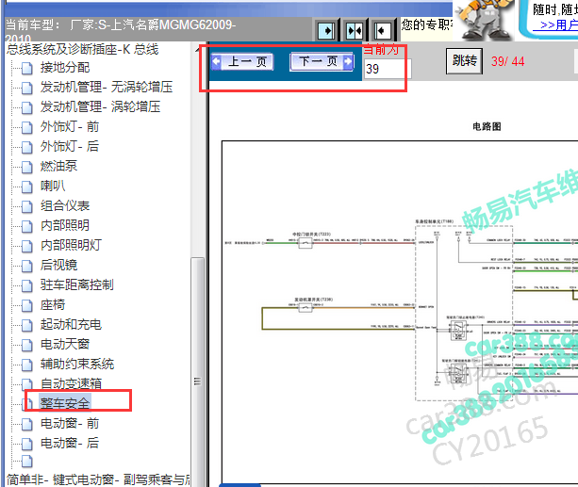Click the 电路图 title text
The image size is (578, 487).
click(487, 127)
